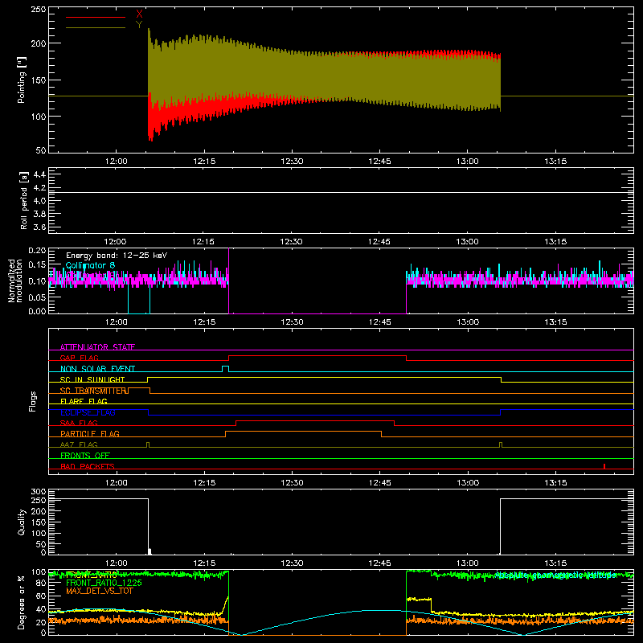Screen dimensions: 643x643
Task: Click the 'Energy band: 12-25 keV' text
Action: 117,256
